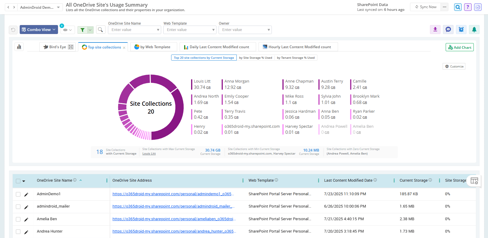Toggle the eye visibility columns icon
The height and width of the screenshot is (238, 488).
click(67, 30)
